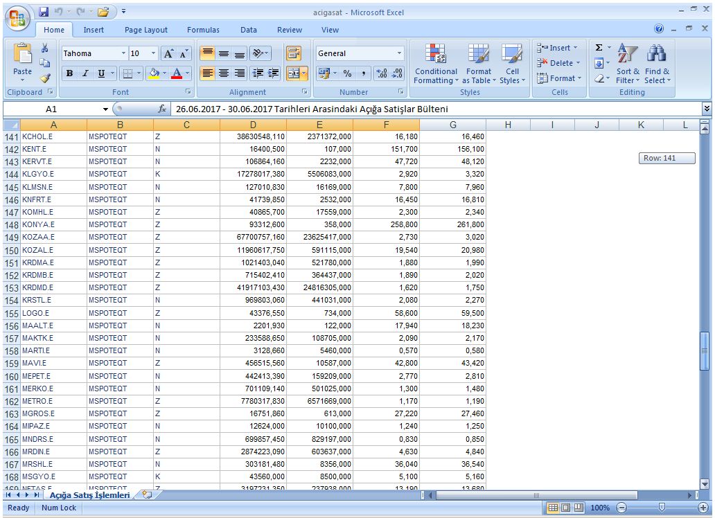
Task: Open the General number format dropdown
Action: [400, 53]
